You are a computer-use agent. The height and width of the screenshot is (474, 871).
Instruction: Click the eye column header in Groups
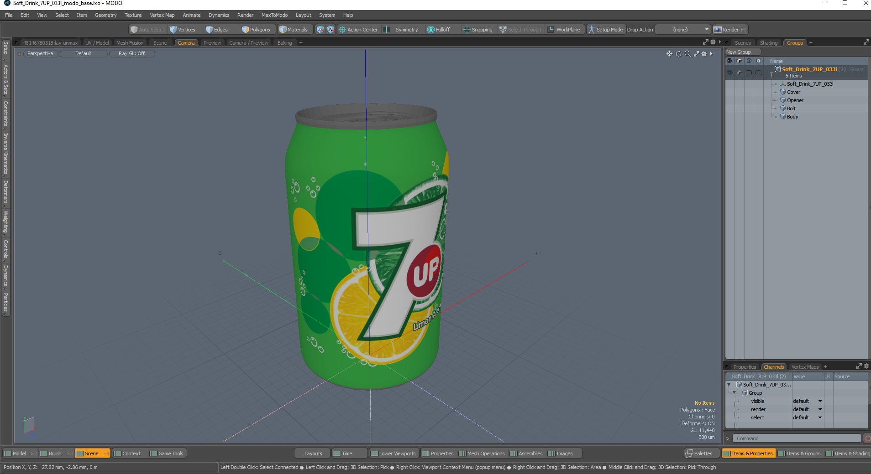coord(729,61)
